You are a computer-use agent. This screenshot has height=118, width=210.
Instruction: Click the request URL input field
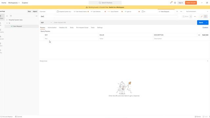125,23
